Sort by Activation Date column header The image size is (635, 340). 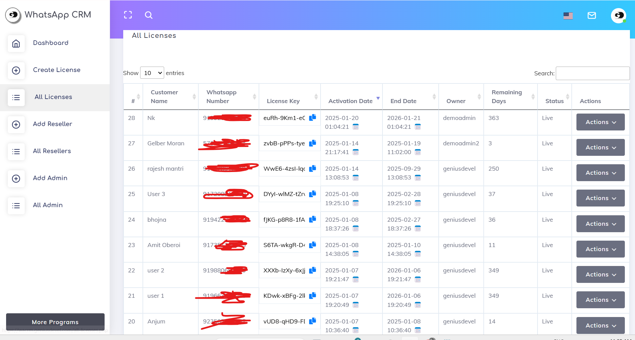coord(351,101)
